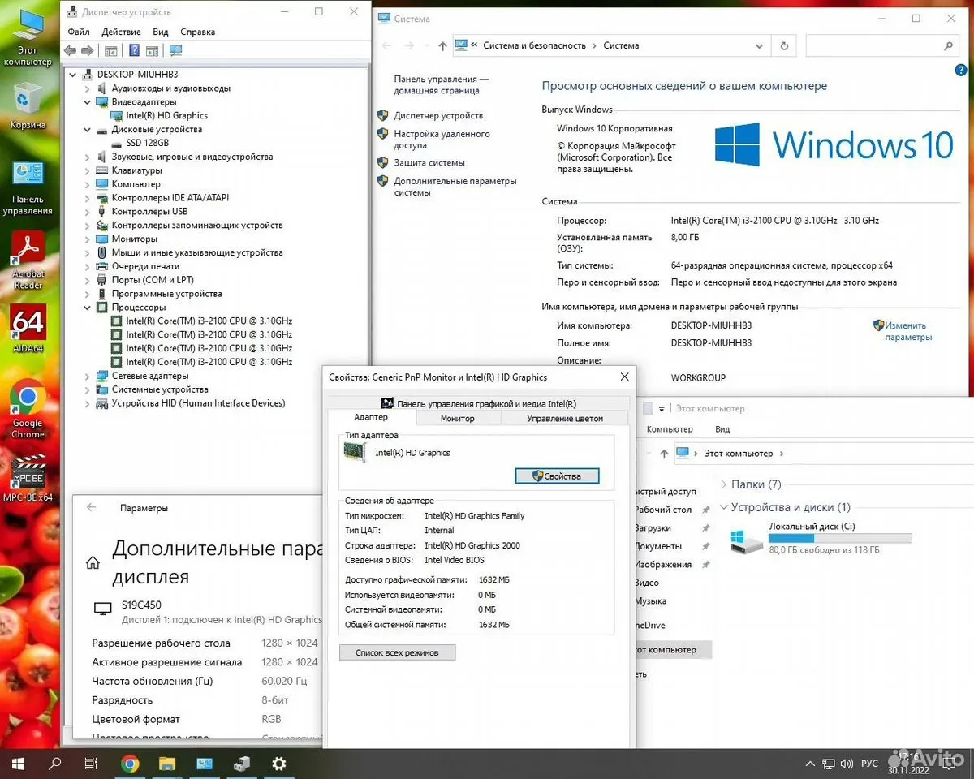Screen dimensions: 974x779
Task: Expand the Сетевые адаптеры node
Action: (88, 377)
